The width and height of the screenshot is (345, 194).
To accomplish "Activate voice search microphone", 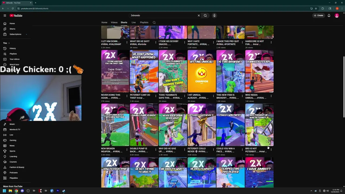I will (214, 15).
